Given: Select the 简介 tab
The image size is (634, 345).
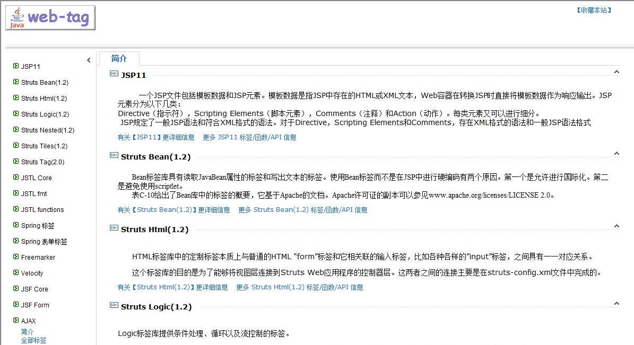Looking at the screenshot, I should coord(119,59).
